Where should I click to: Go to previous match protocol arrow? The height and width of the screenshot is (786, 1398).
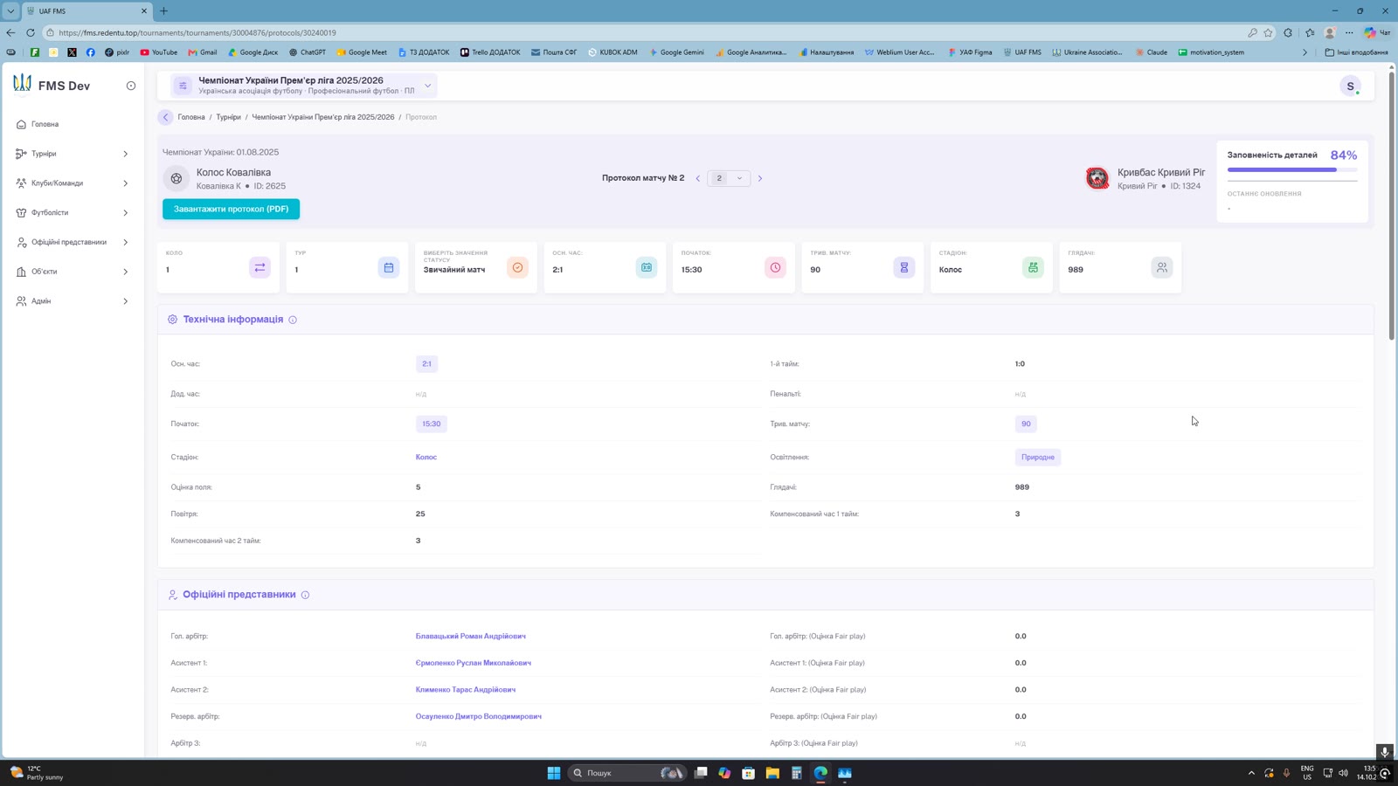pyautogui.click(x=697, y=178)
